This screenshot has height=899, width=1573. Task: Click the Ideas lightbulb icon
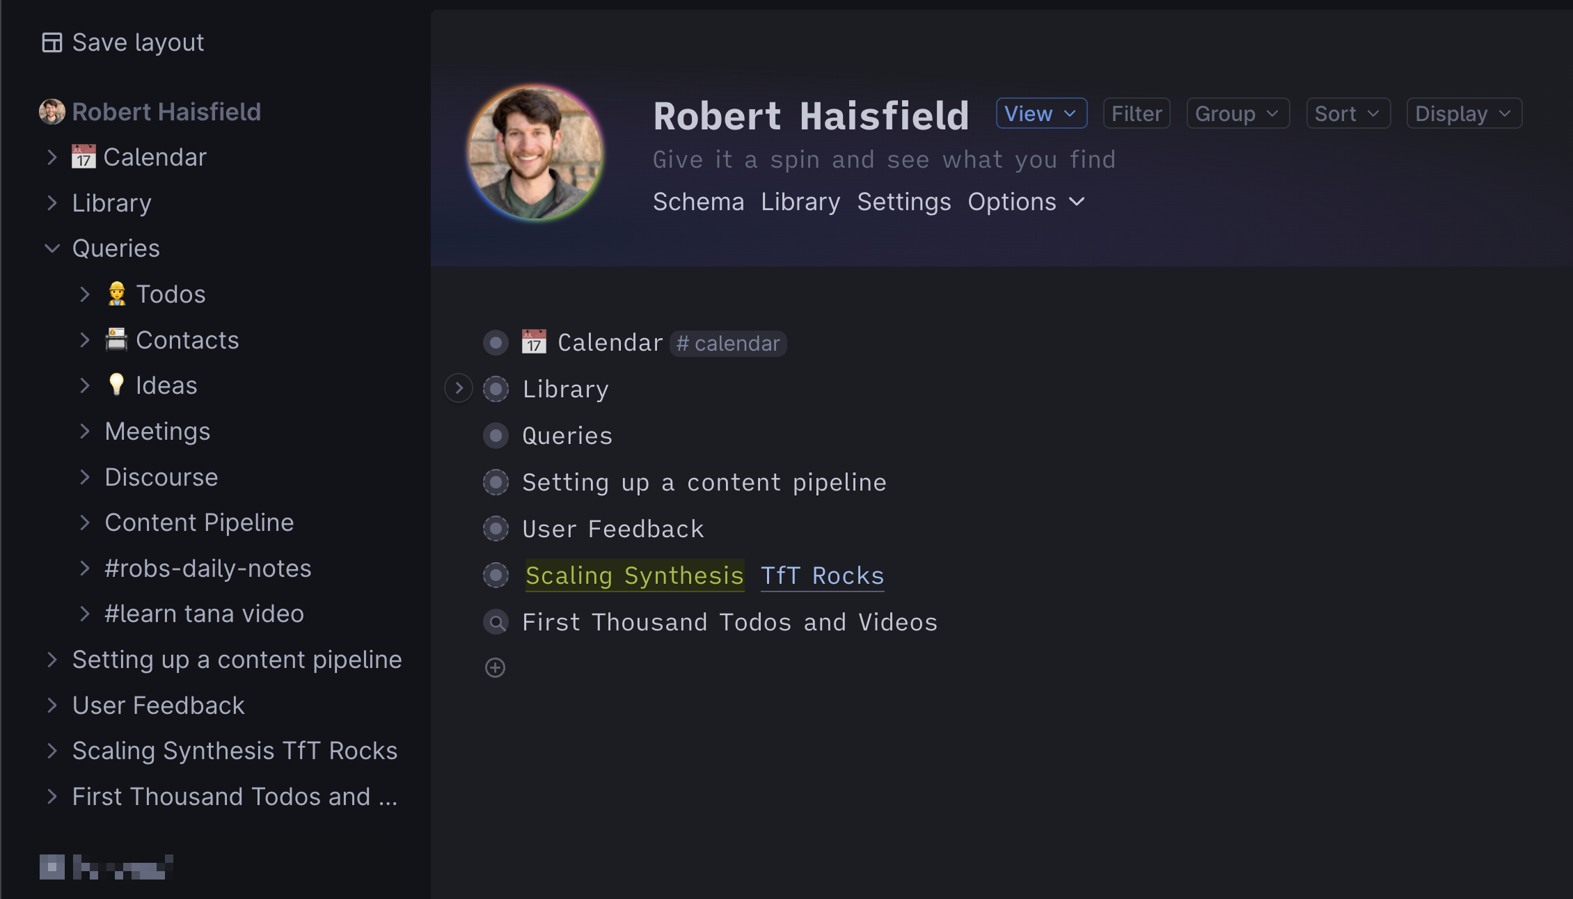(x=116, y=385)
